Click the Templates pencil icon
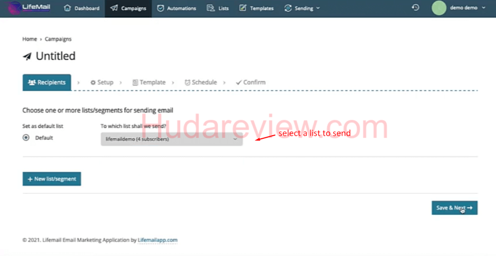The height and width of the screenshot is (256, 496). pyautogui.click(x=242, y=8)
